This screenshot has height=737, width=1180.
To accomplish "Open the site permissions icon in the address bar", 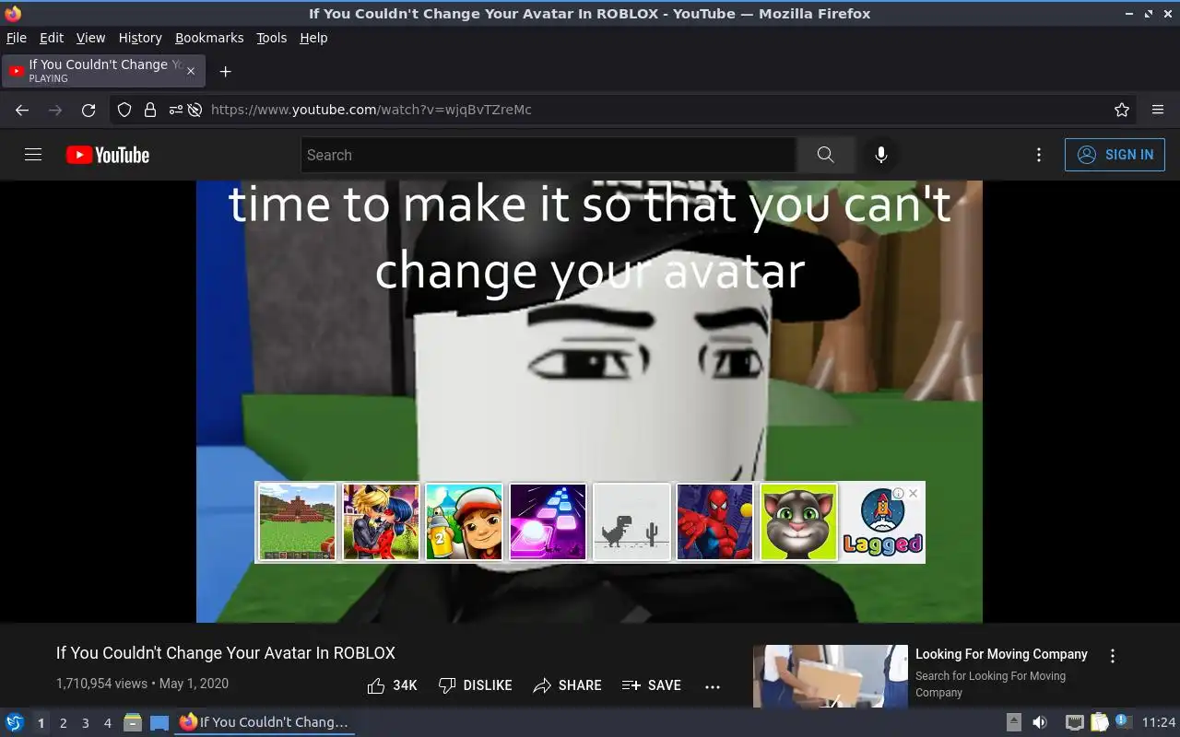I will point(175,110).
